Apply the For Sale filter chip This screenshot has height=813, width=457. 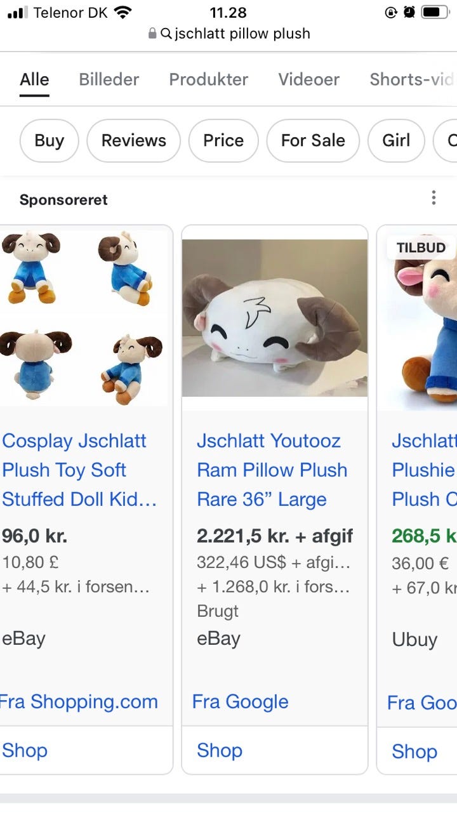click(x=313, y=140)
